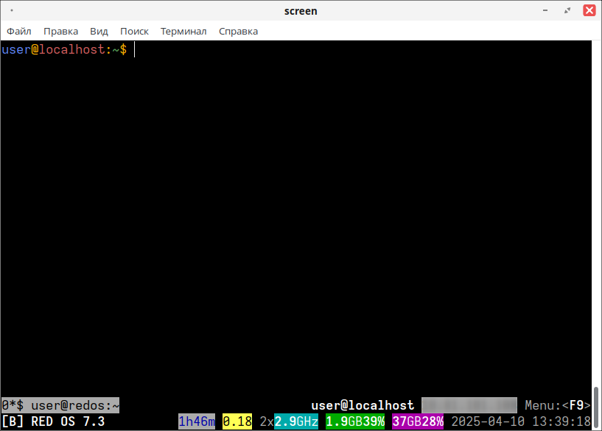Click the terminal vertical scrollbar thumb

[596, 407]
